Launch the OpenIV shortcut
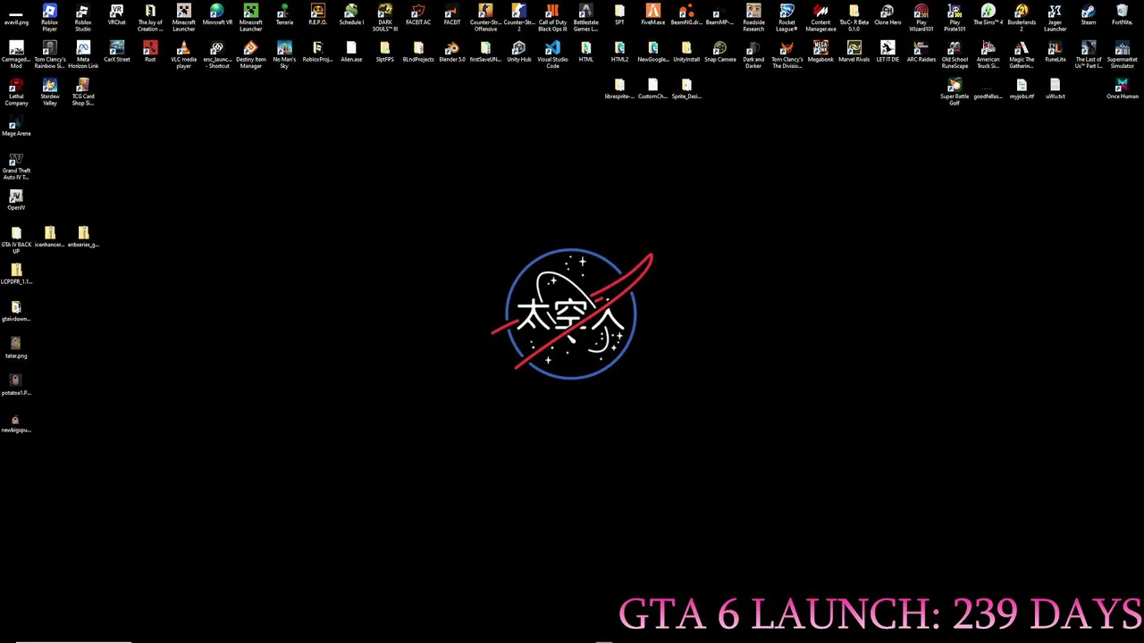The height and width of the screenshot is (643, 1144). 16,201
